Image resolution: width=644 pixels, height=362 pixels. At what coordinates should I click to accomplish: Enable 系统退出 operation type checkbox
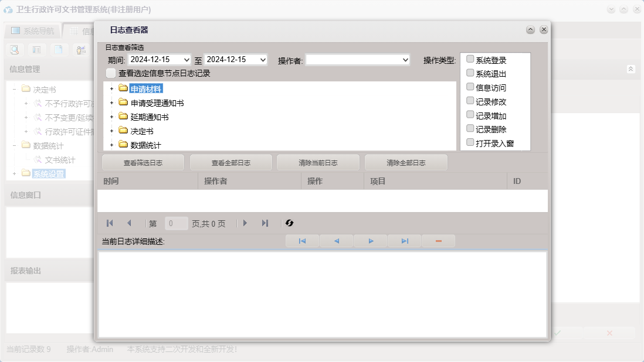(x=470, y=73)
